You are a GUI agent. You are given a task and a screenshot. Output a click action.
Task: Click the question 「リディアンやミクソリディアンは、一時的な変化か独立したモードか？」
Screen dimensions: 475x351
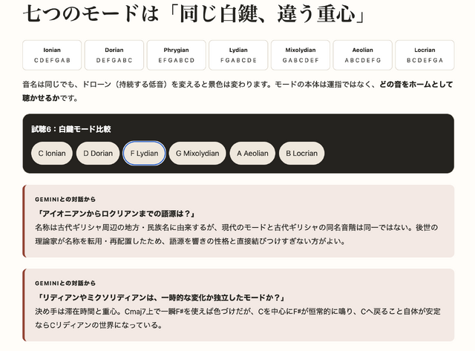(160, 298)
